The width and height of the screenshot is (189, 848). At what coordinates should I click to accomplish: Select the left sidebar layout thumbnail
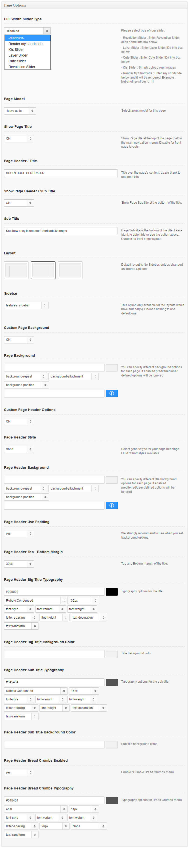pos(16,270)
